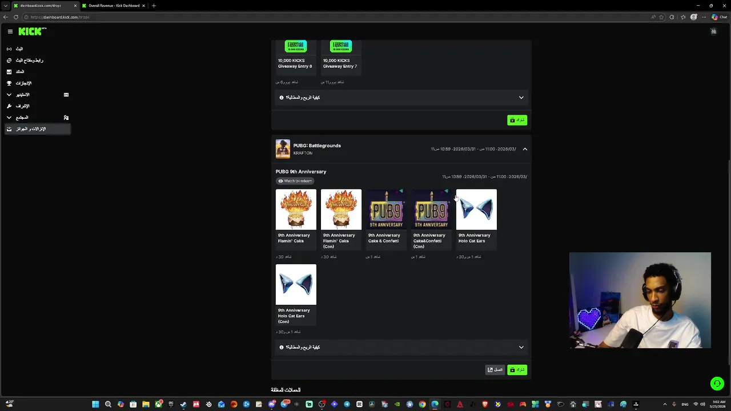Expand the studio section chevron in sidebar
Image resolution: width=731 pixels, height=411 pixels.
pos(9,95)
